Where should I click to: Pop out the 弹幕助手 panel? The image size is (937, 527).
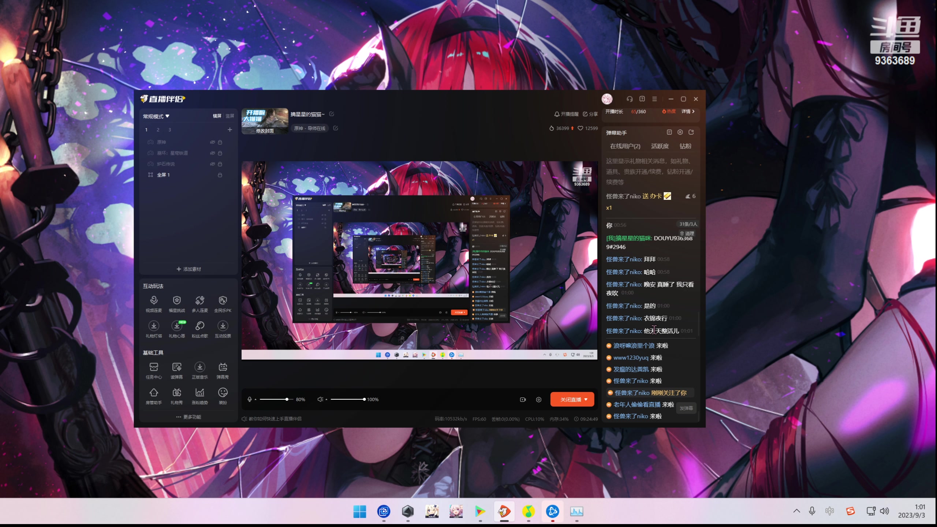[x=691, y=132]
